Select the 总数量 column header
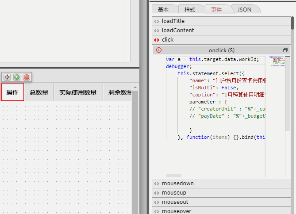296x214 pixels. 39,92
